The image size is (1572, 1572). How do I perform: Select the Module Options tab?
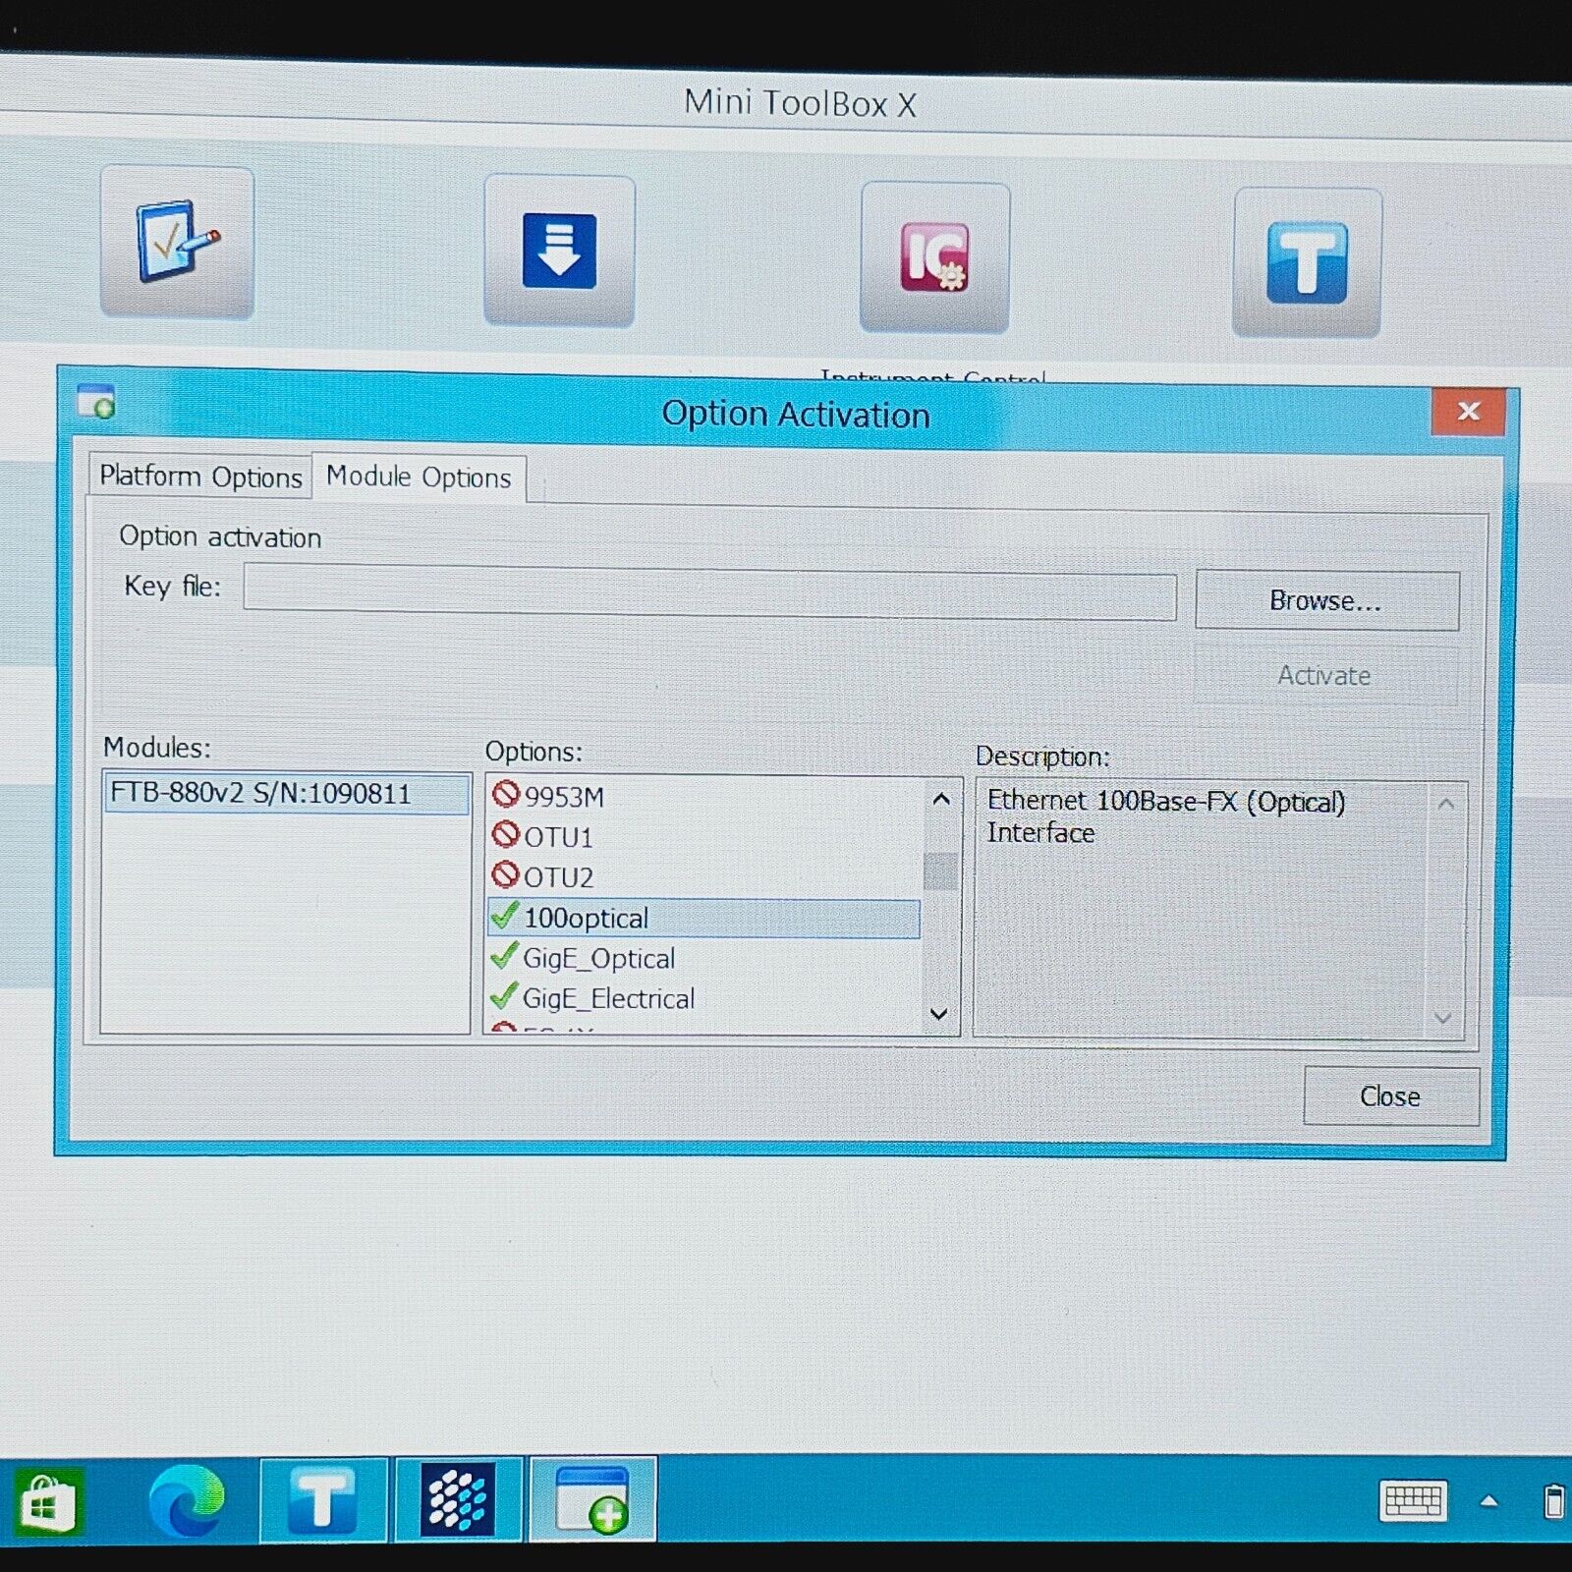point(419,477)
